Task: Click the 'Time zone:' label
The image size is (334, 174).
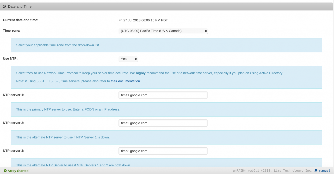Action: click(11, 31)
